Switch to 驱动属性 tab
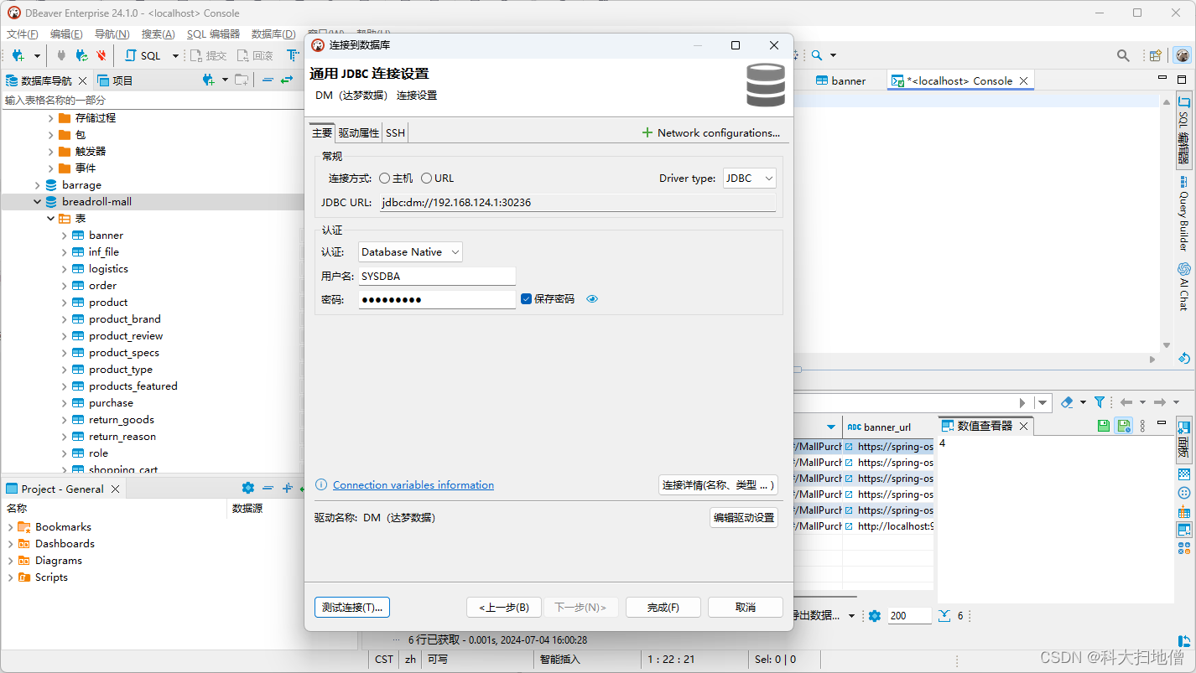1196x673 pixels. [359, 132]
